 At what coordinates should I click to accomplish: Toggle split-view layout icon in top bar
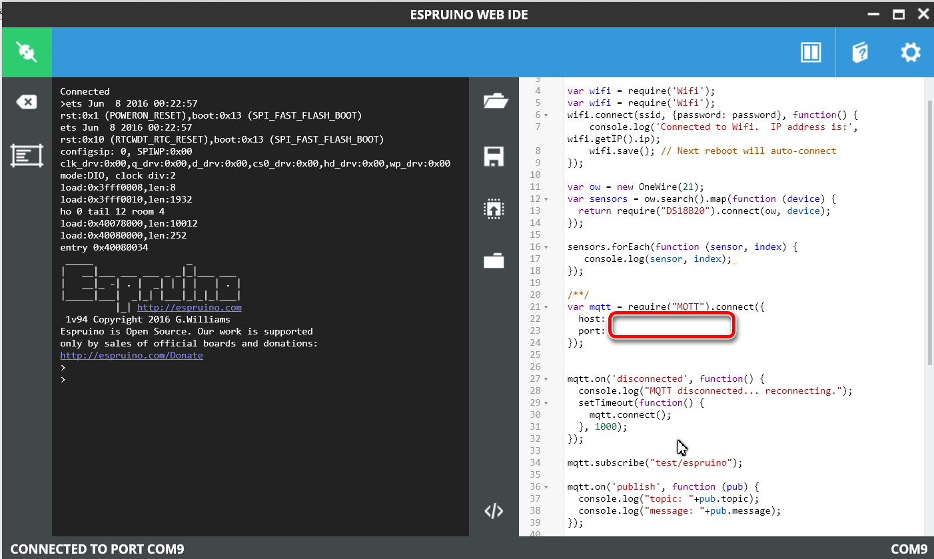click(810, 53)
